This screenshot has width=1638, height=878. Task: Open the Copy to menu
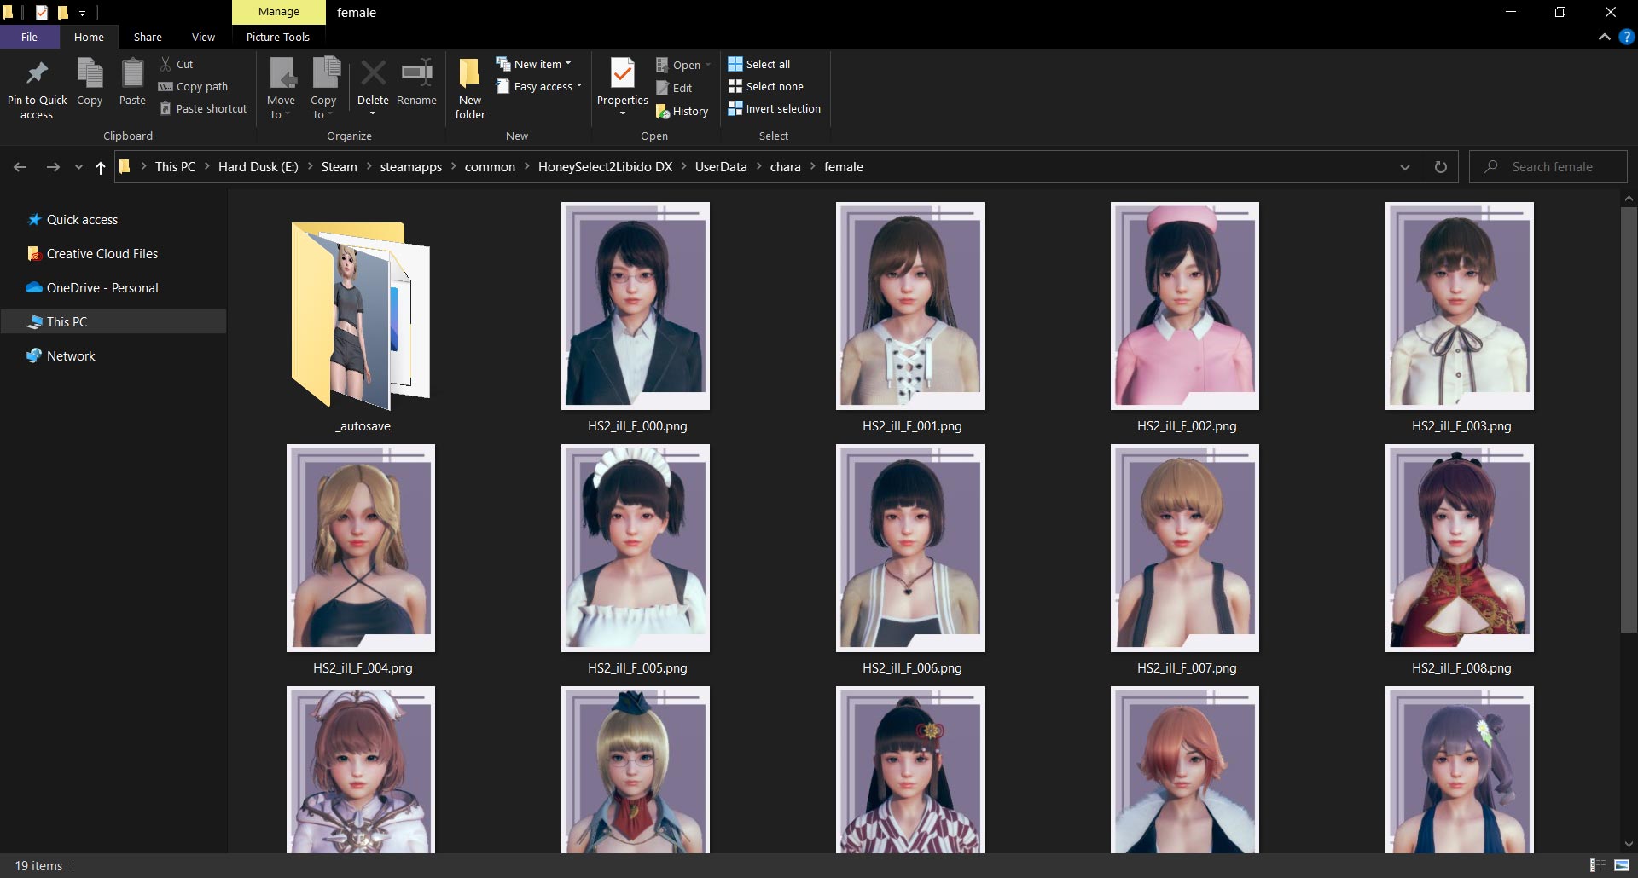(x=323, y=90)
